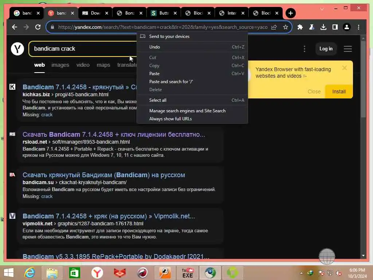Open 'Manage search engines and Site Search'
The width and height of the screenshot is (373, 280).
(x=192, y=111)
